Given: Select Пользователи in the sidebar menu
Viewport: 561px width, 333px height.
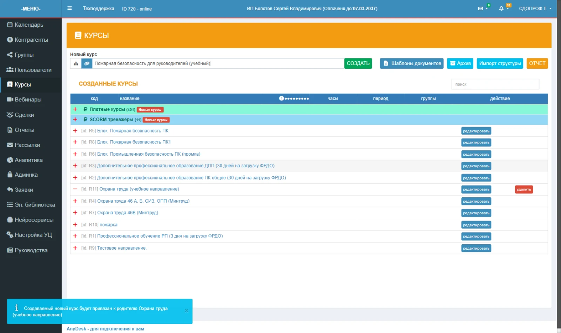Looking at the screenshot, I should (29, 70).
